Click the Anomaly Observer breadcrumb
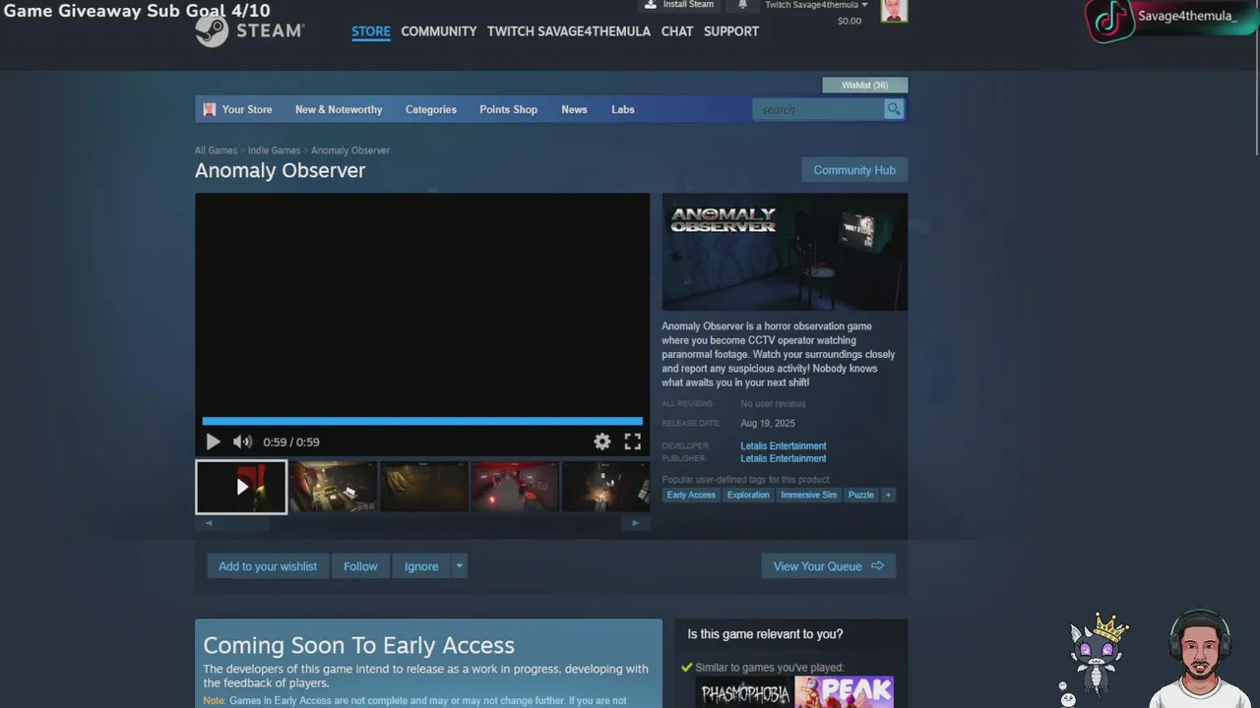The width and height of the screenshot is (1260, 708). [350, 150]
